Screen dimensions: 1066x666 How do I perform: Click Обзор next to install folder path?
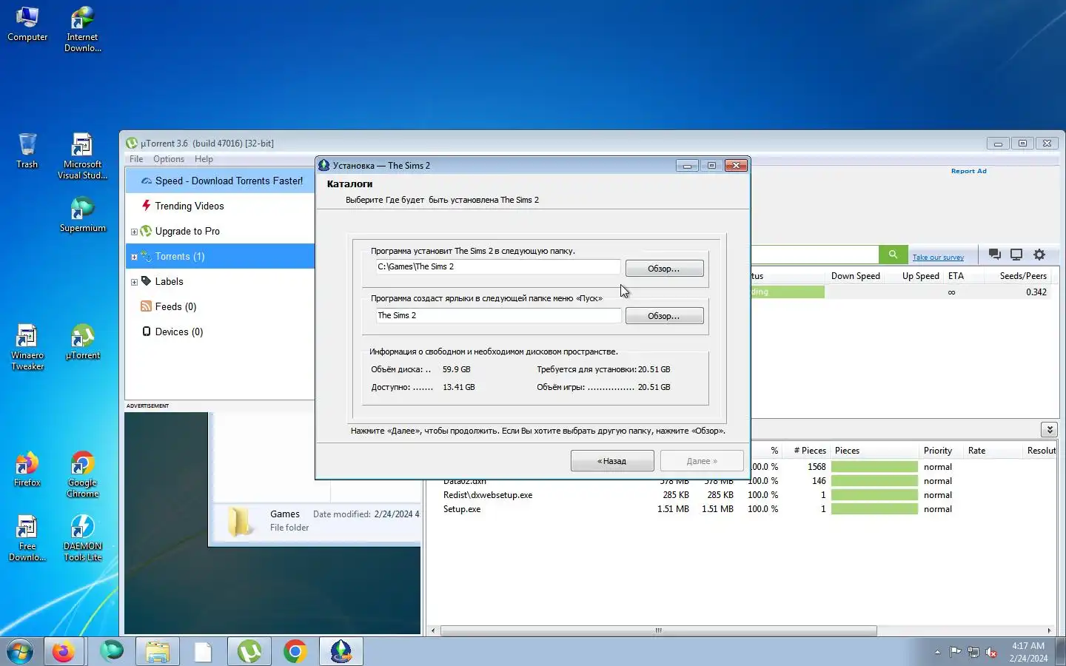pos(664,269)
